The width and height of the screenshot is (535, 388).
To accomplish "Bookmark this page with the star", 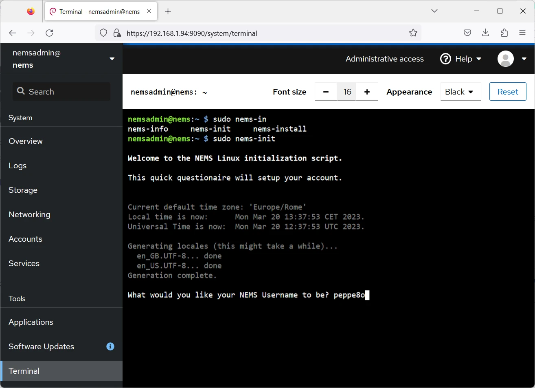I will [x=413, y=33].
